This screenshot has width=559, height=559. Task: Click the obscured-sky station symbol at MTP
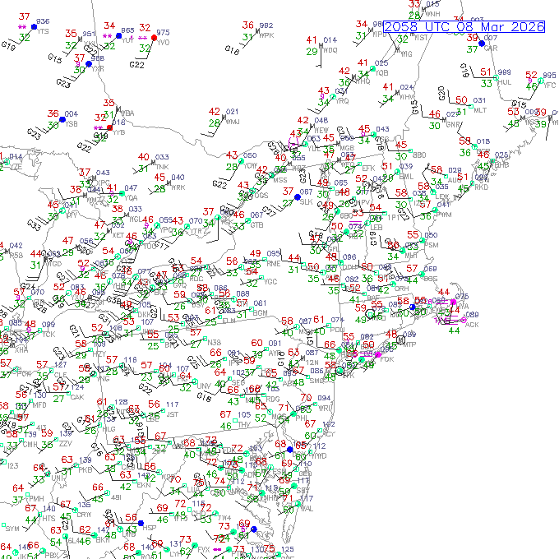(x=400, y=340)
